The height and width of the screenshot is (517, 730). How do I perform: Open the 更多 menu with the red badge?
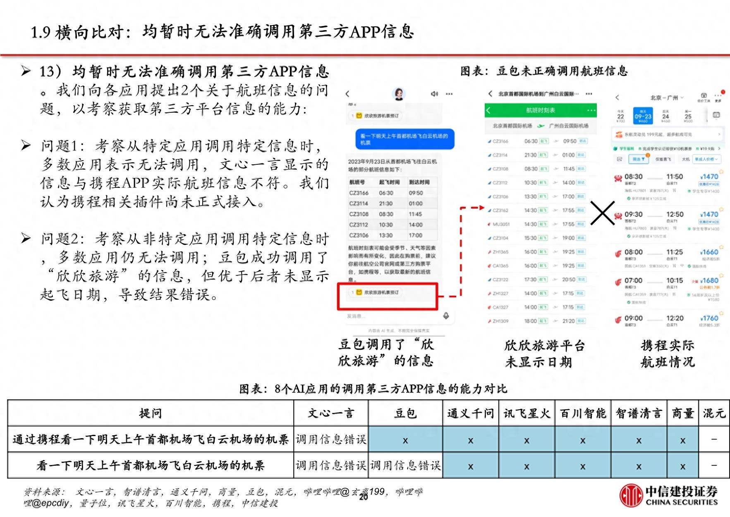tap(718, 97)
